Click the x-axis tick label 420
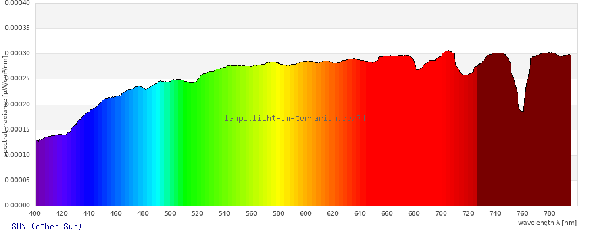589x235 pixels. click(62, 214)
